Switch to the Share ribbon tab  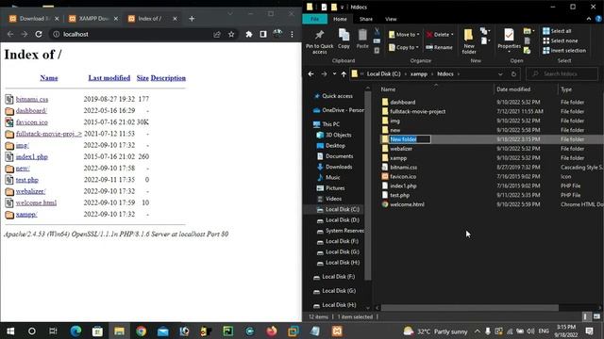coord(365,19)
